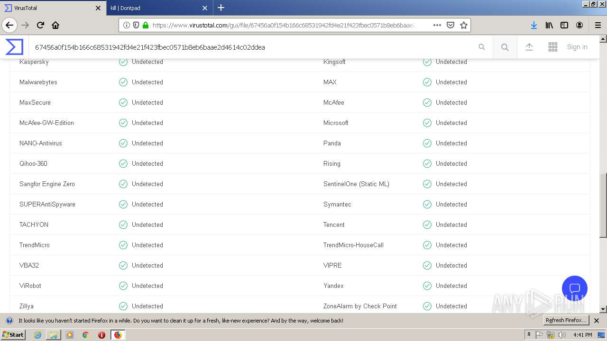Image resolution: width=607 pixels, height=341 pixels.
Task: Go to the Firefox home page
Action: [x=55, y=25]
